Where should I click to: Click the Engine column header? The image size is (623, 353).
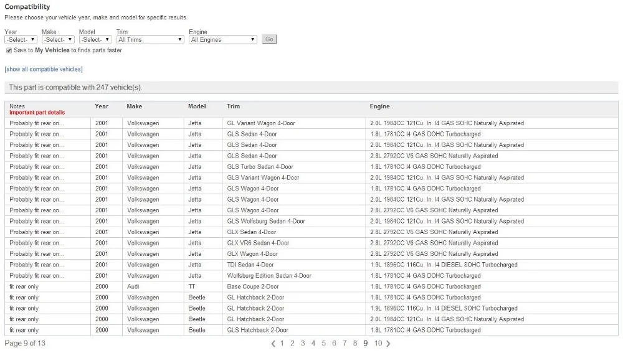tap(380, 106)
